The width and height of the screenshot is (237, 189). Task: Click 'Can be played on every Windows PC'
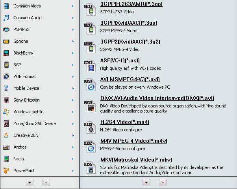coord(135,87)
